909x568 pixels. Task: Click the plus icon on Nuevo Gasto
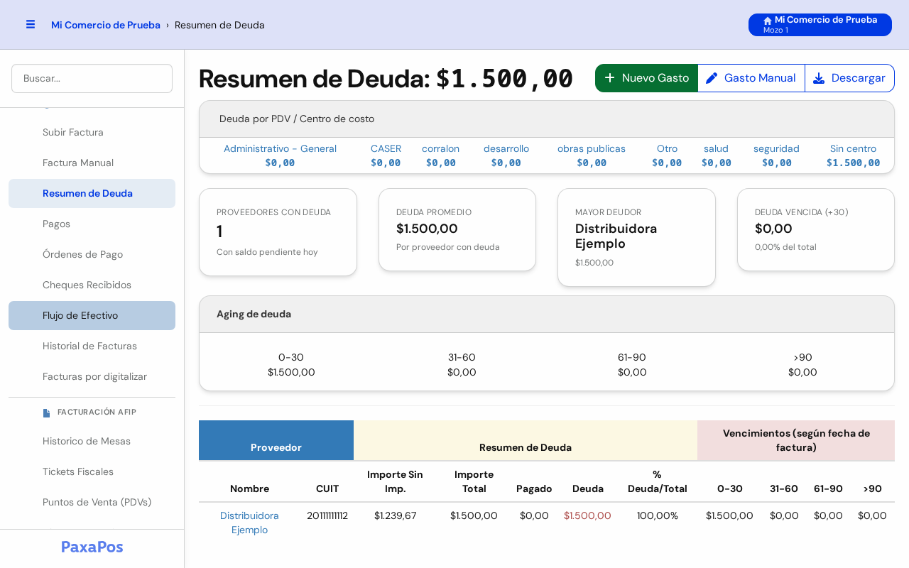click(x=609, y=77)
